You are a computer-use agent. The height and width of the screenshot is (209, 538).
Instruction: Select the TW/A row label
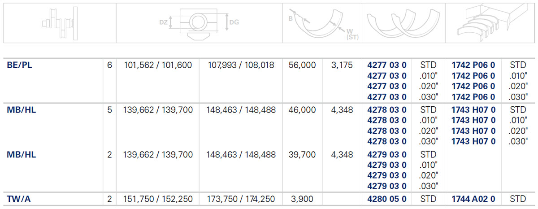click(x=18, y=199)
